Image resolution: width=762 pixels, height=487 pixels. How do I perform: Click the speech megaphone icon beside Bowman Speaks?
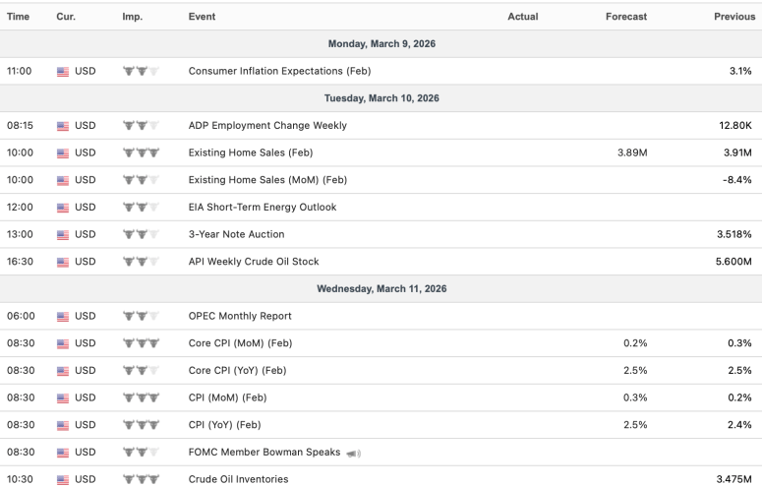354,453
